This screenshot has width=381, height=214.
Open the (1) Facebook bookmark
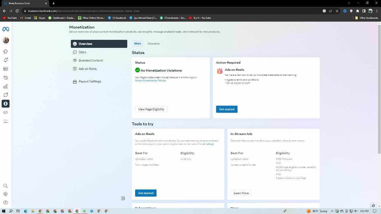tap(117, 18)
